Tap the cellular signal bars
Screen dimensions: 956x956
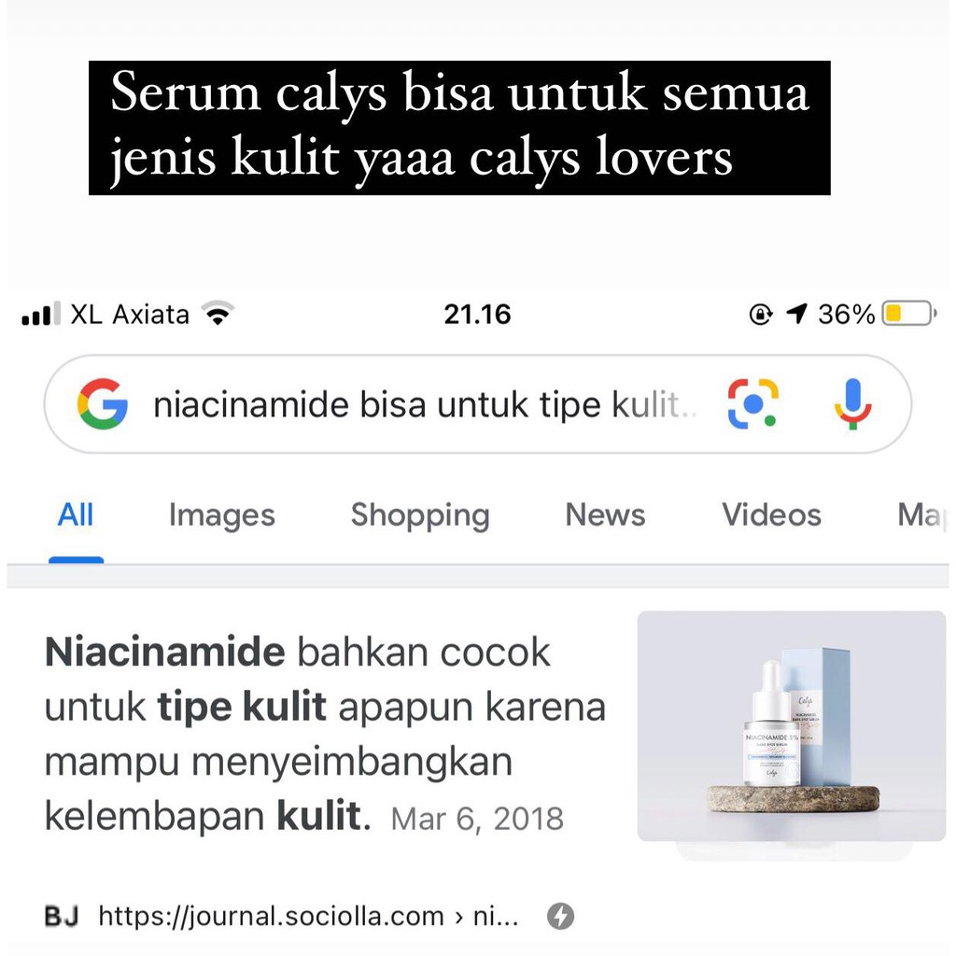pos(41,314)
